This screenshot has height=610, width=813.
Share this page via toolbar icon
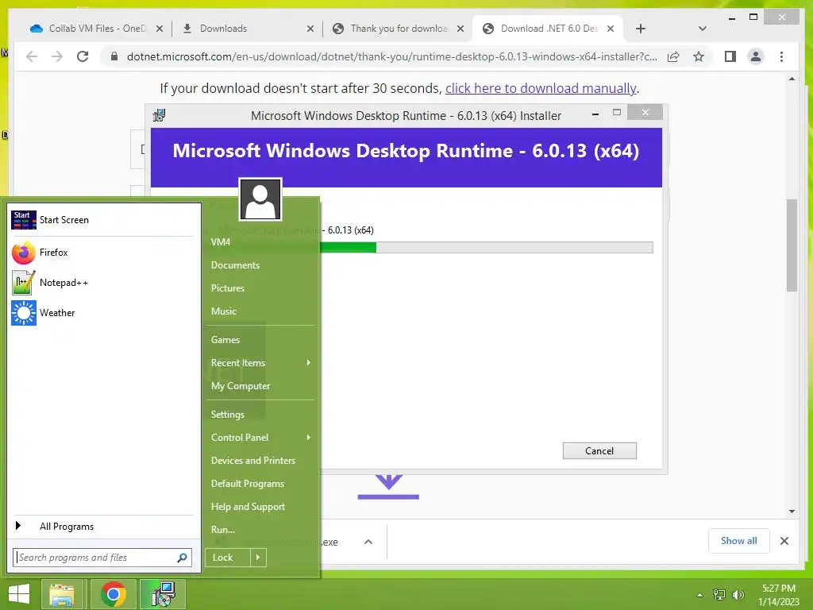[673, 56]
